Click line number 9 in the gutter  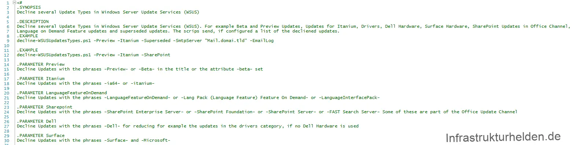(8, 41)
